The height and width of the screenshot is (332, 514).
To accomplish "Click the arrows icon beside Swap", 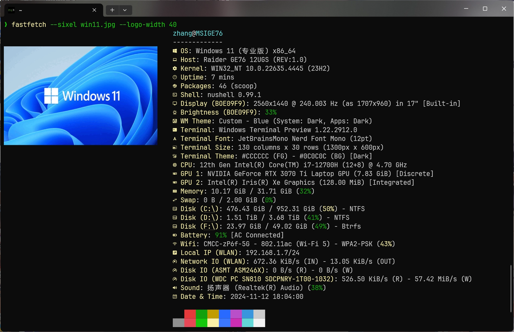I will [175, 200].
